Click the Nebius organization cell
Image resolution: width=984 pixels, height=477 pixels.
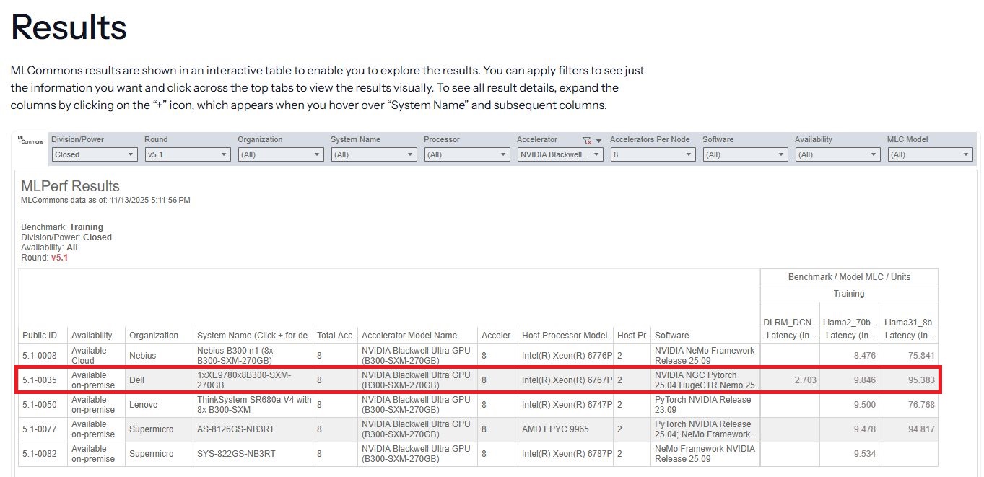141,356
